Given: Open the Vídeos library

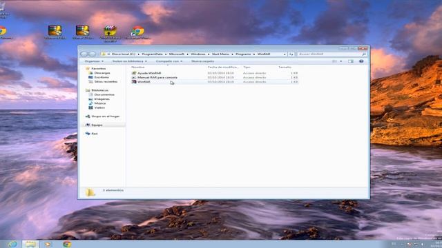Looking at the screenshot, I should (99, 107).
